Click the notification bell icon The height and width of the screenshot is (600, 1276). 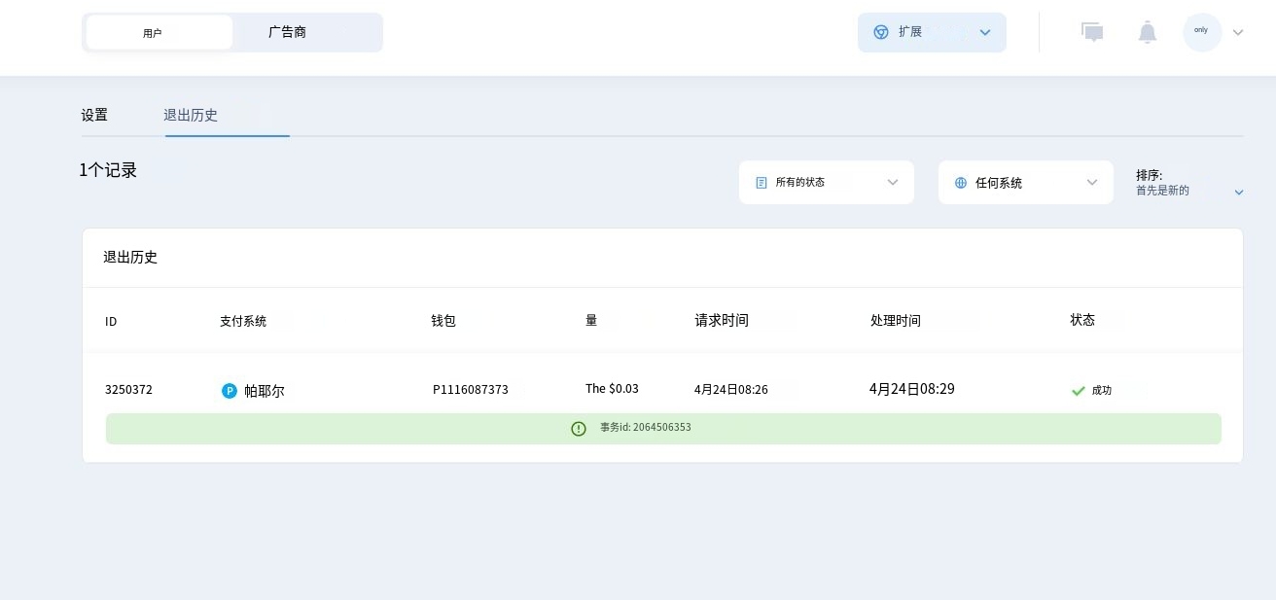tap(1148, 32)
